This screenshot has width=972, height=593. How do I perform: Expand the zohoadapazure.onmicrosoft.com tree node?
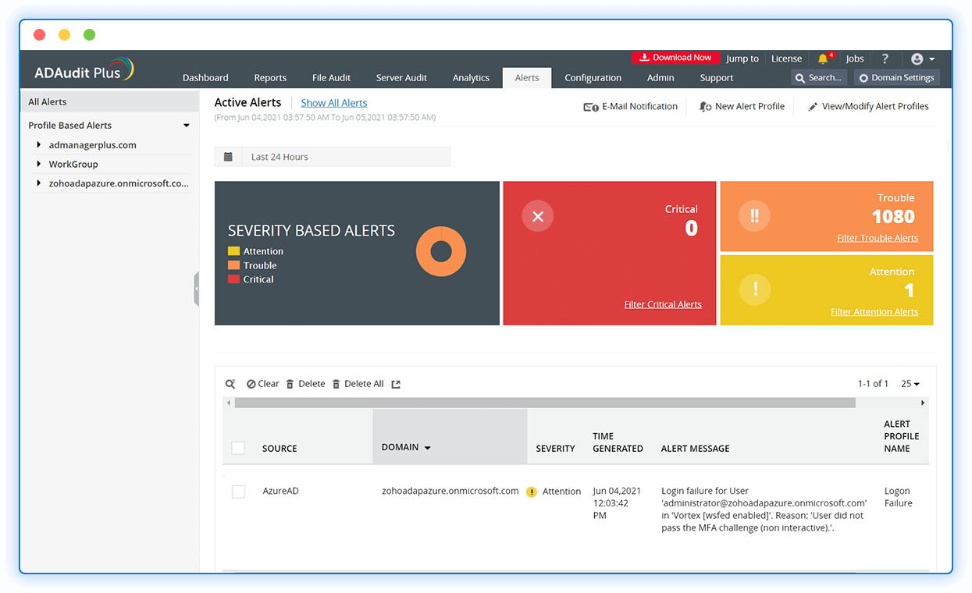click(x=38, y=183)
